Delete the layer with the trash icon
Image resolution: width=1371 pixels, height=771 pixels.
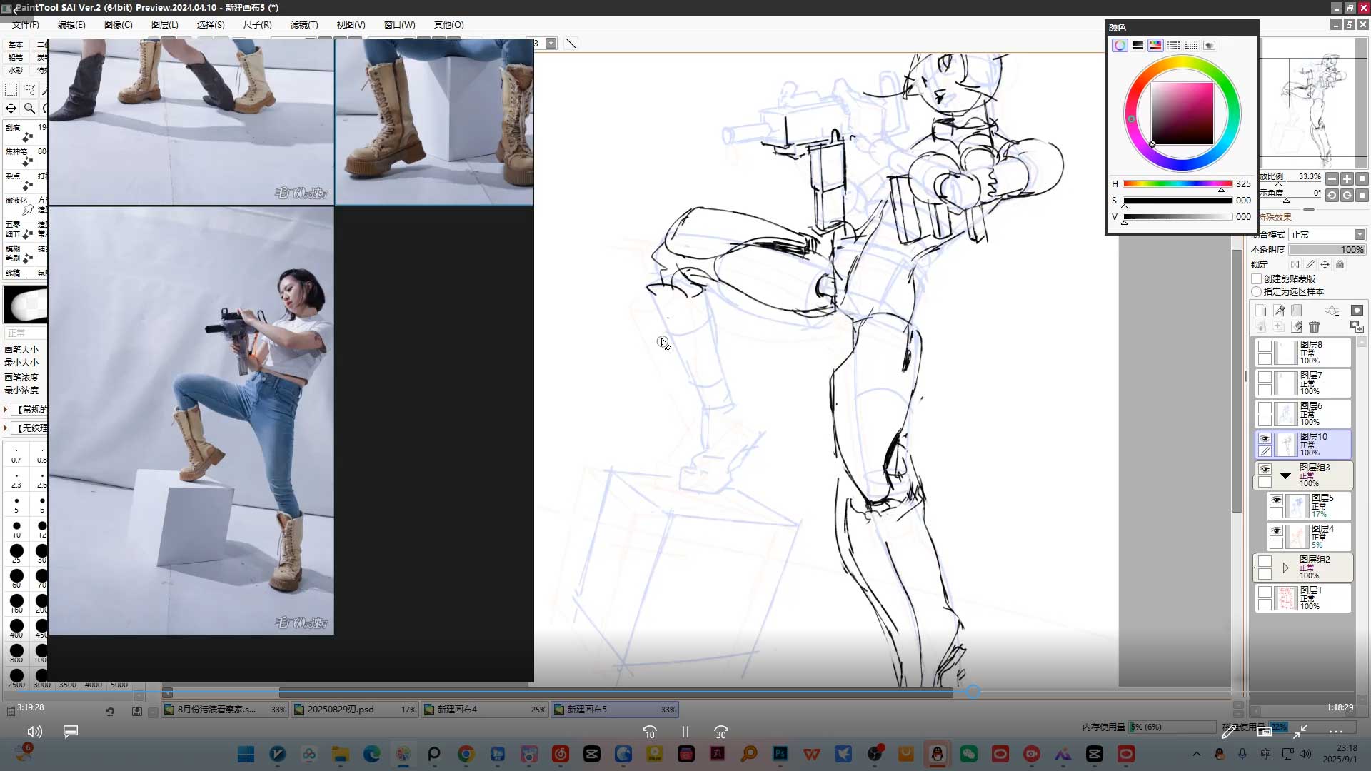coord(1314,327)
